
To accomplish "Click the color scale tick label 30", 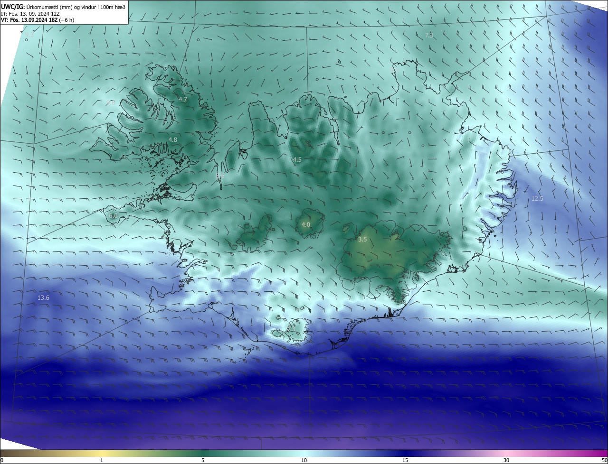I will coord(506,460).
